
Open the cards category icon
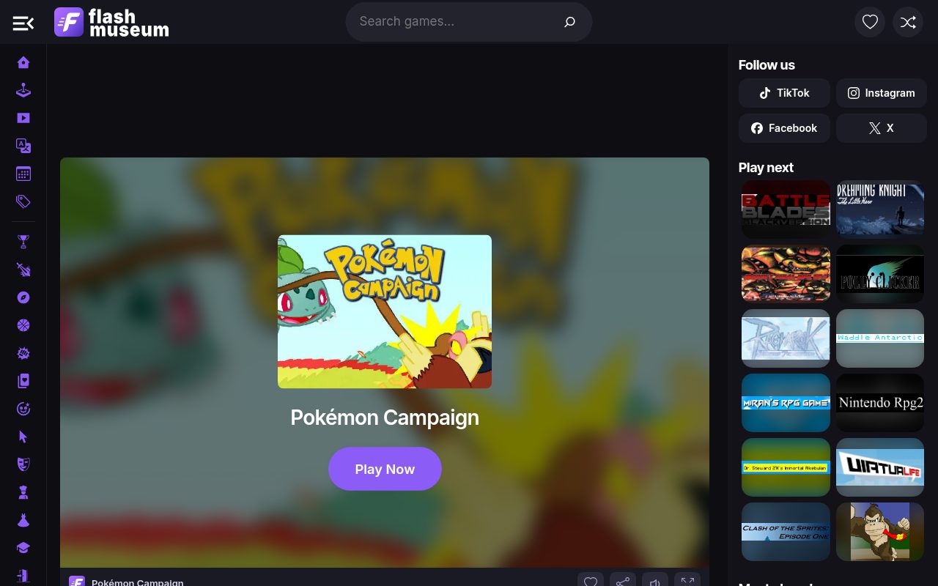coord(23,381)
